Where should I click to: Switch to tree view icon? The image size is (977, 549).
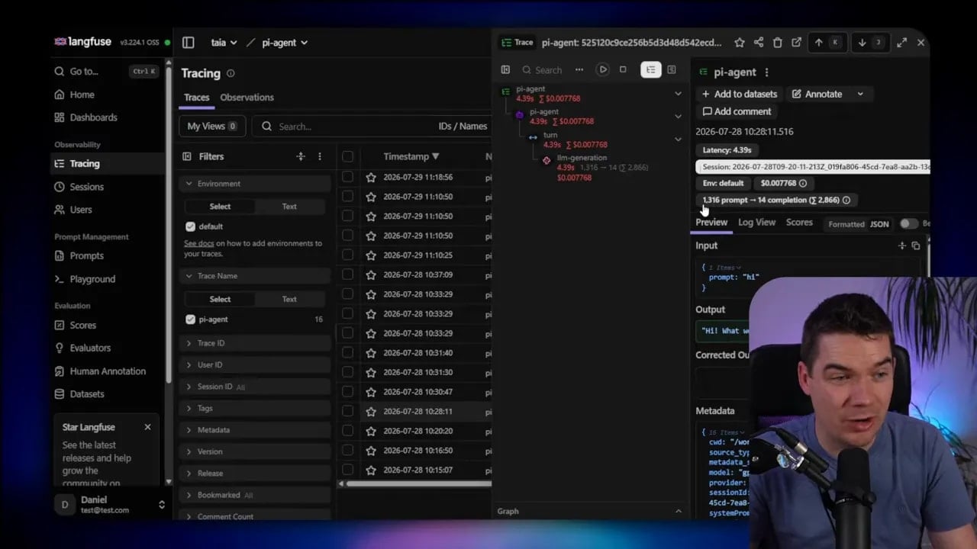[x=650, y=69]
